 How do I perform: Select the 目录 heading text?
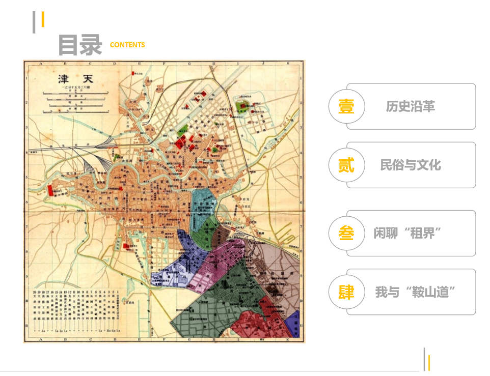pyautogui.click(x=80, y=45)
